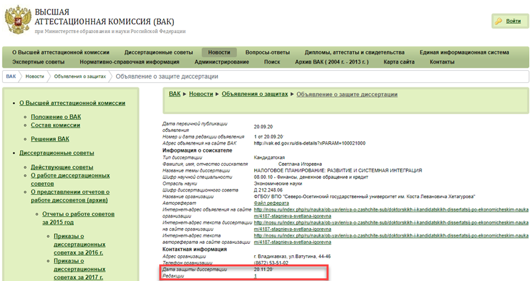
Task: Open Единая информационная система menu item
Action: (x=464, y=52)
